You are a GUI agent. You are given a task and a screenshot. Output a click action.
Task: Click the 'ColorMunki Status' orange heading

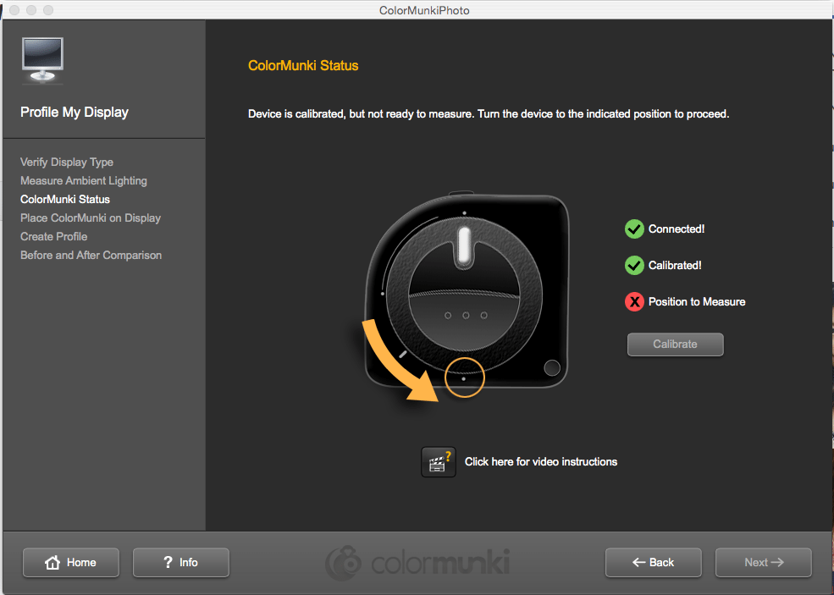(303, 65)
